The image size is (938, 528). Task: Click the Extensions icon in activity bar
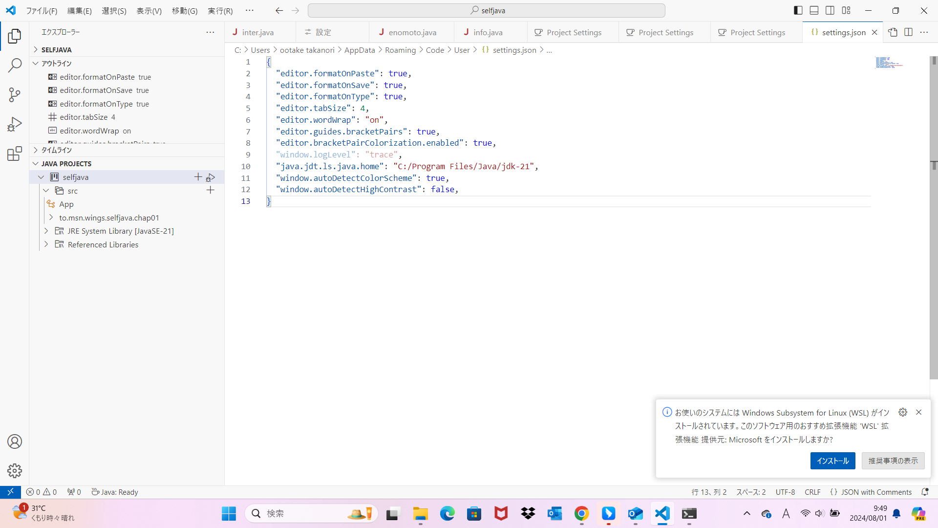click(14, 154)
